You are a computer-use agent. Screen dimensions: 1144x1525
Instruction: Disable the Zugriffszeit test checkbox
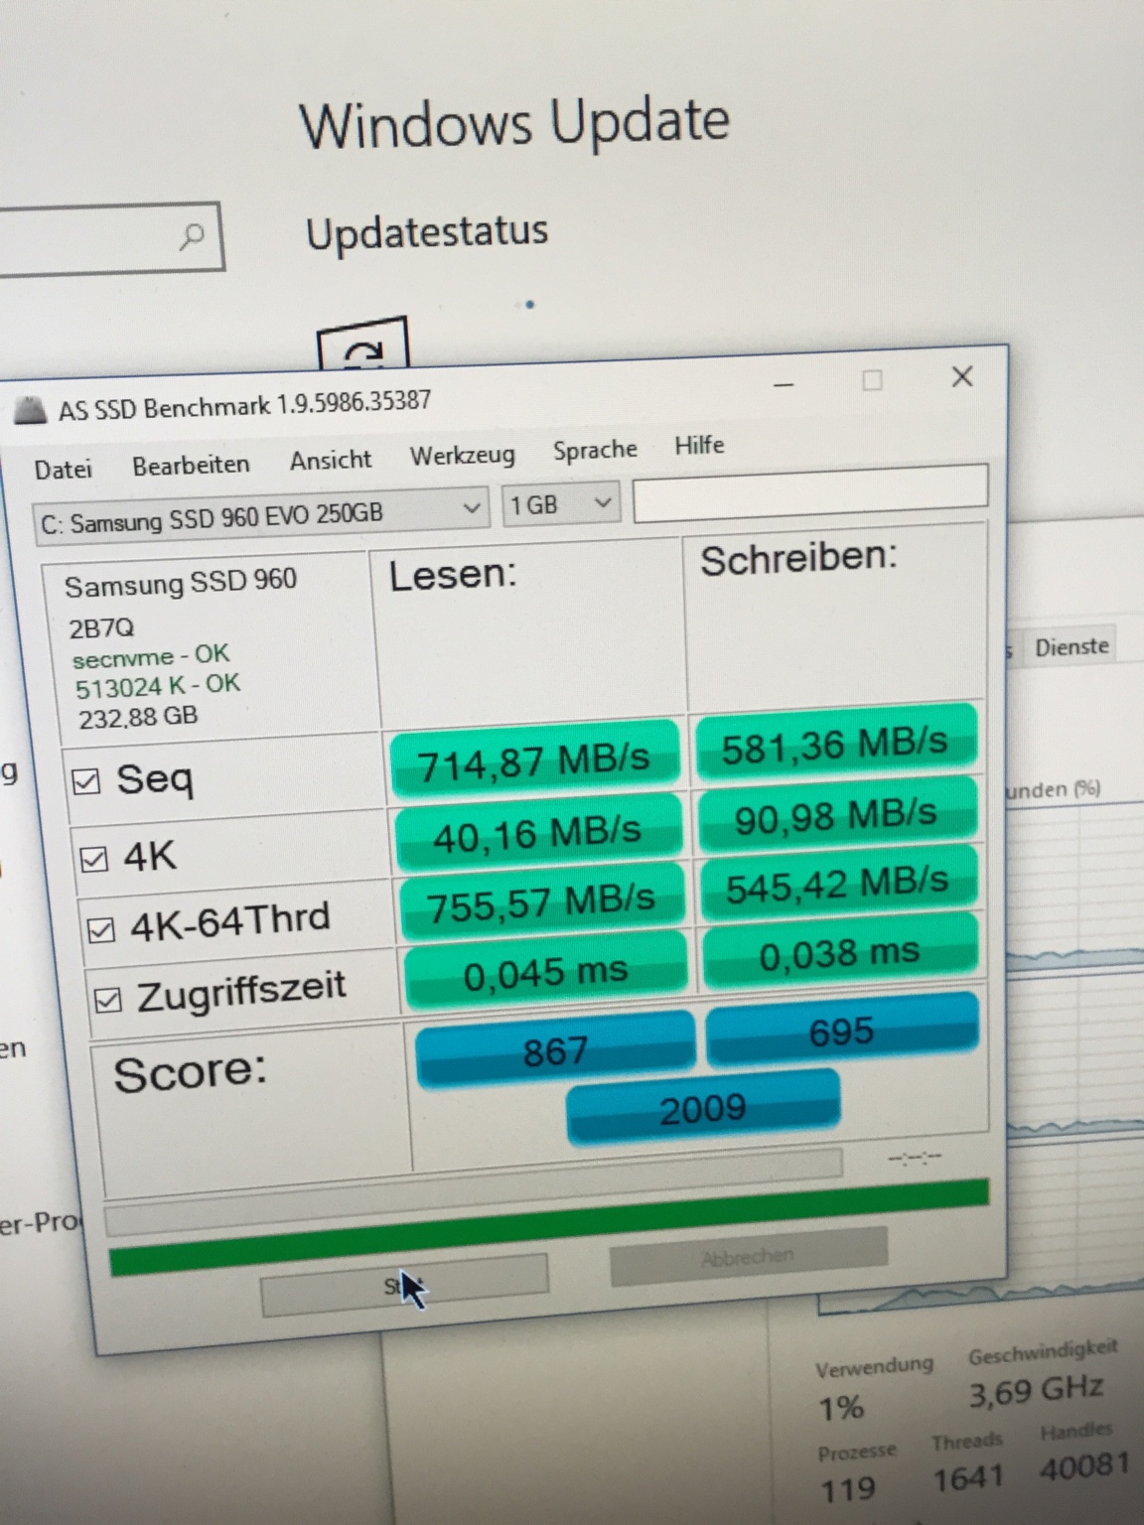108,1000
